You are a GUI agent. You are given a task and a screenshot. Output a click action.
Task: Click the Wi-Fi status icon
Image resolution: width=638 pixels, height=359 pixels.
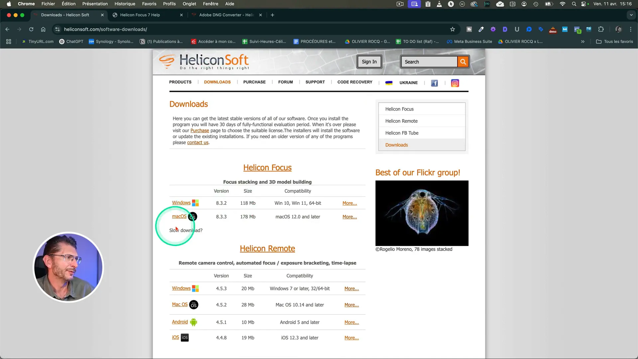coord(562,4)
